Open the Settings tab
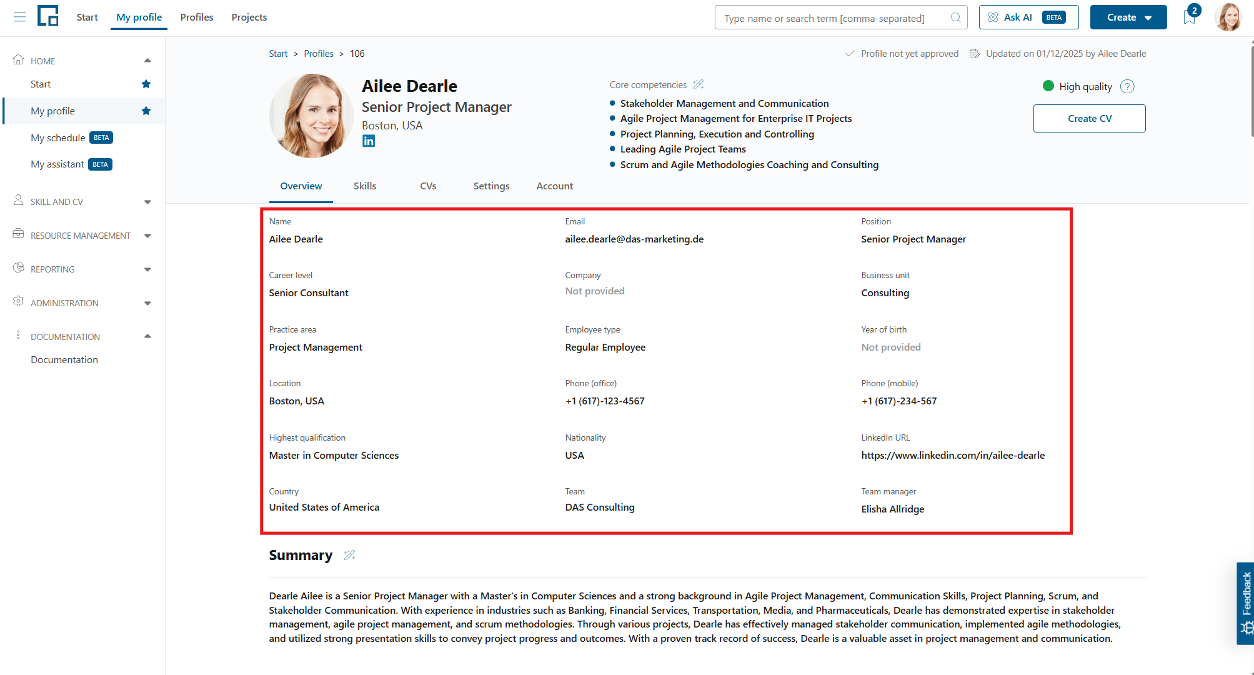 tap(491, 186)
